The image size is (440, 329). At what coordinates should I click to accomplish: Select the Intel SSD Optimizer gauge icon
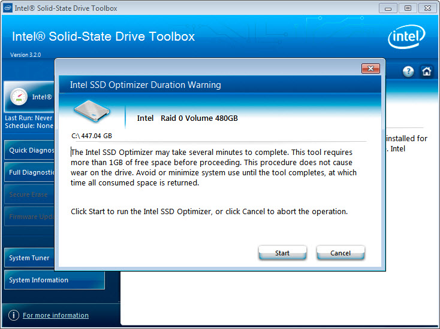(19, 97)
